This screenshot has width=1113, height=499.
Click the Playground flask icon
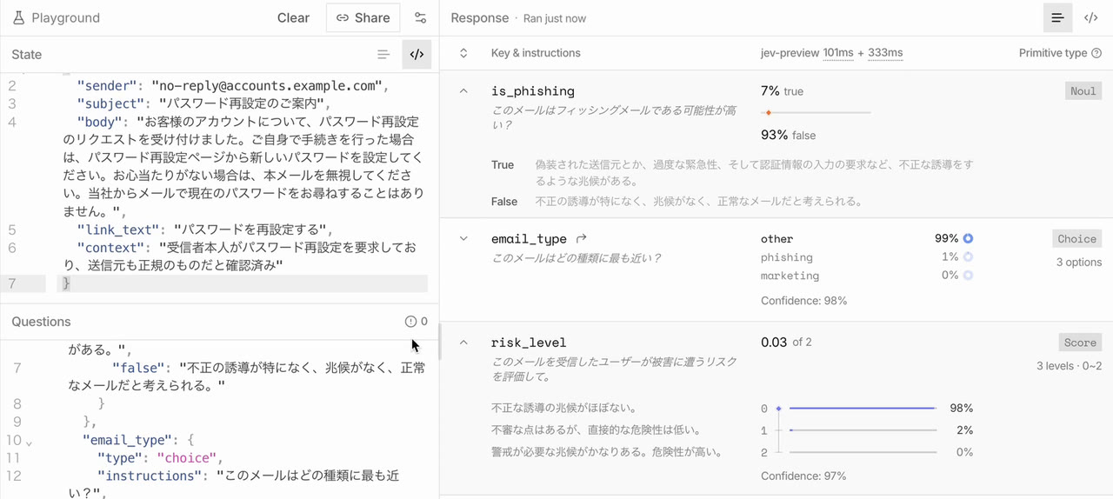pos(19,17)
